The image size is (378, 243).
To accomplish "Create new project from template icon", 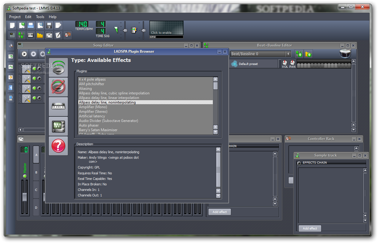I will tap(22, 25).
